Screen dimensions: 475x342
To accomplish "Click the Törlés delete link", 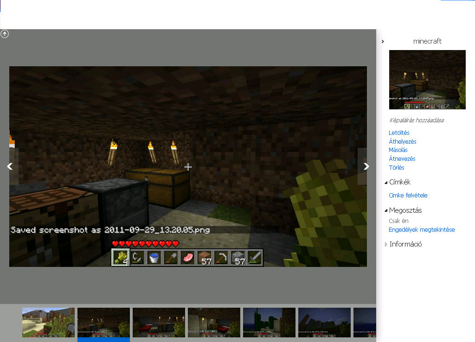I will (397, 167).
